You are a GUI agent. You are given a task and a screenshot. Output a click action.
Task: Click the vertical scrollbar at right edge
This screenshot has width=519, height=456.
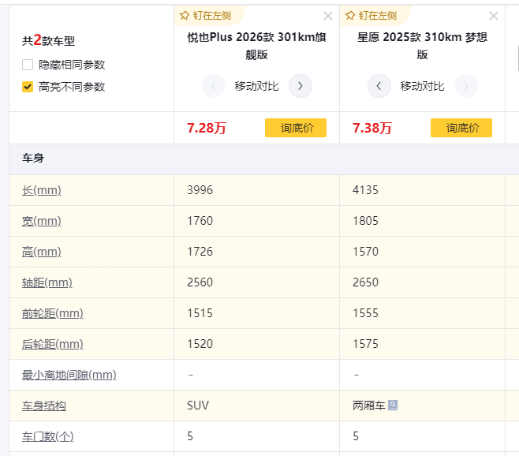(517, 59)
